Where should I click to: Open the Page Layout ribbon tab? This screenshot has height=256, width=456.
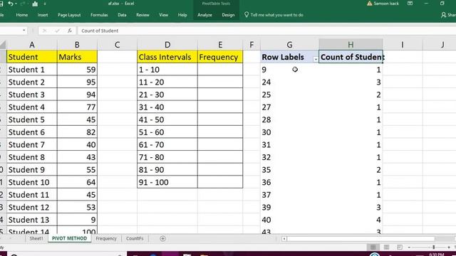69,15
